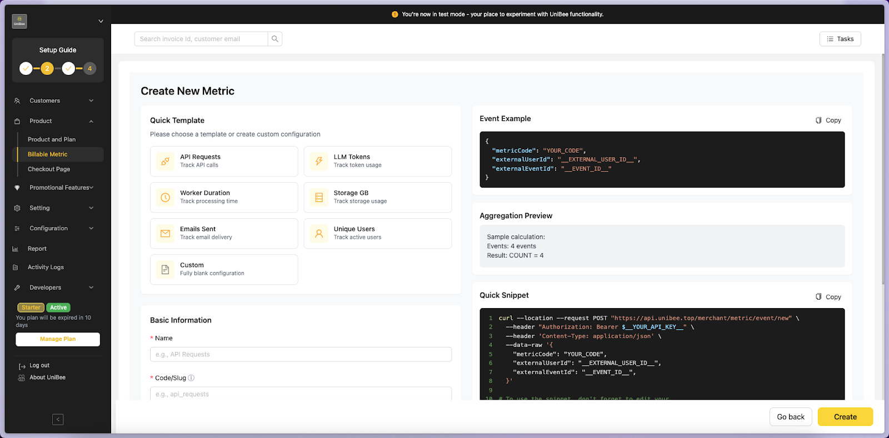
Task: Choose the LLM Tokens lightning icon
Action: (x=319, y=162)
